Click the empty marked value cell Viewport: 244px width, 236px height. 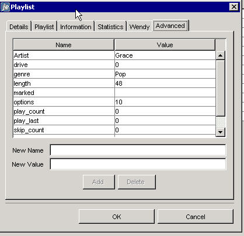coord(165,93)
